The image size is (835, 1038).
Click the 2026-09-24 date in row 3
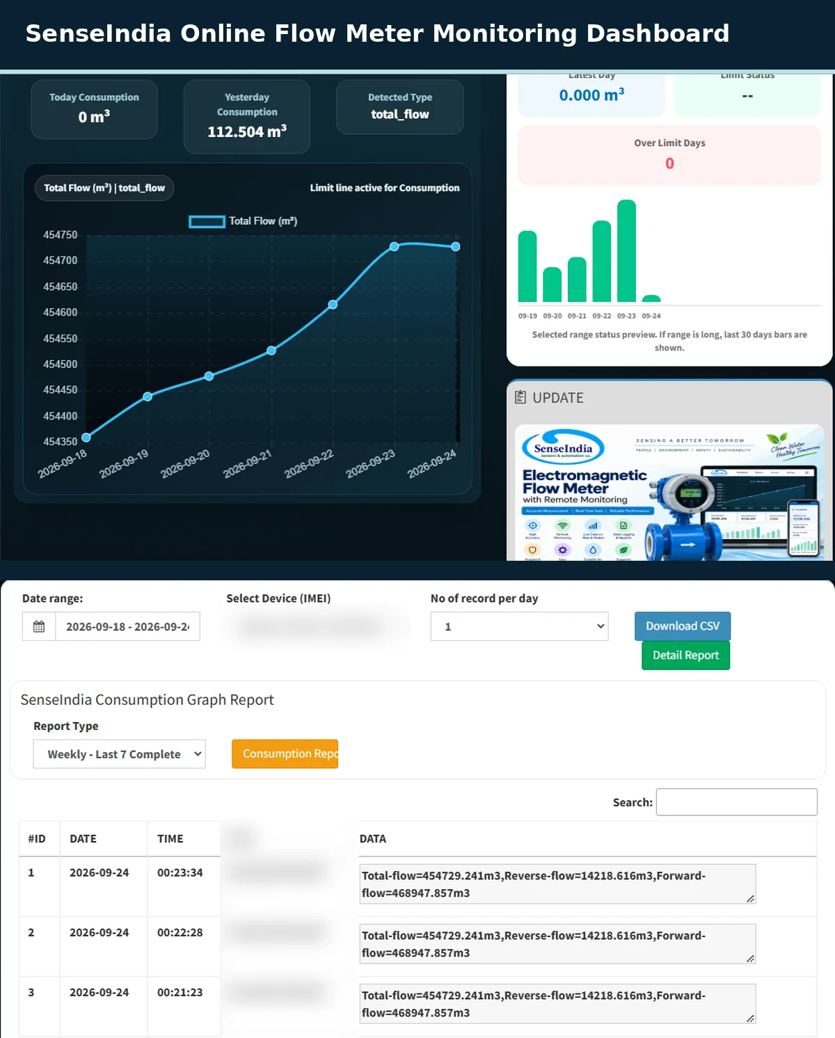pos(100,992)
